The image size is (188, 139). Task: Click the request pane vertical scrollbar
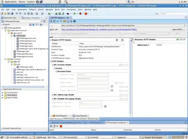point(130,76)
